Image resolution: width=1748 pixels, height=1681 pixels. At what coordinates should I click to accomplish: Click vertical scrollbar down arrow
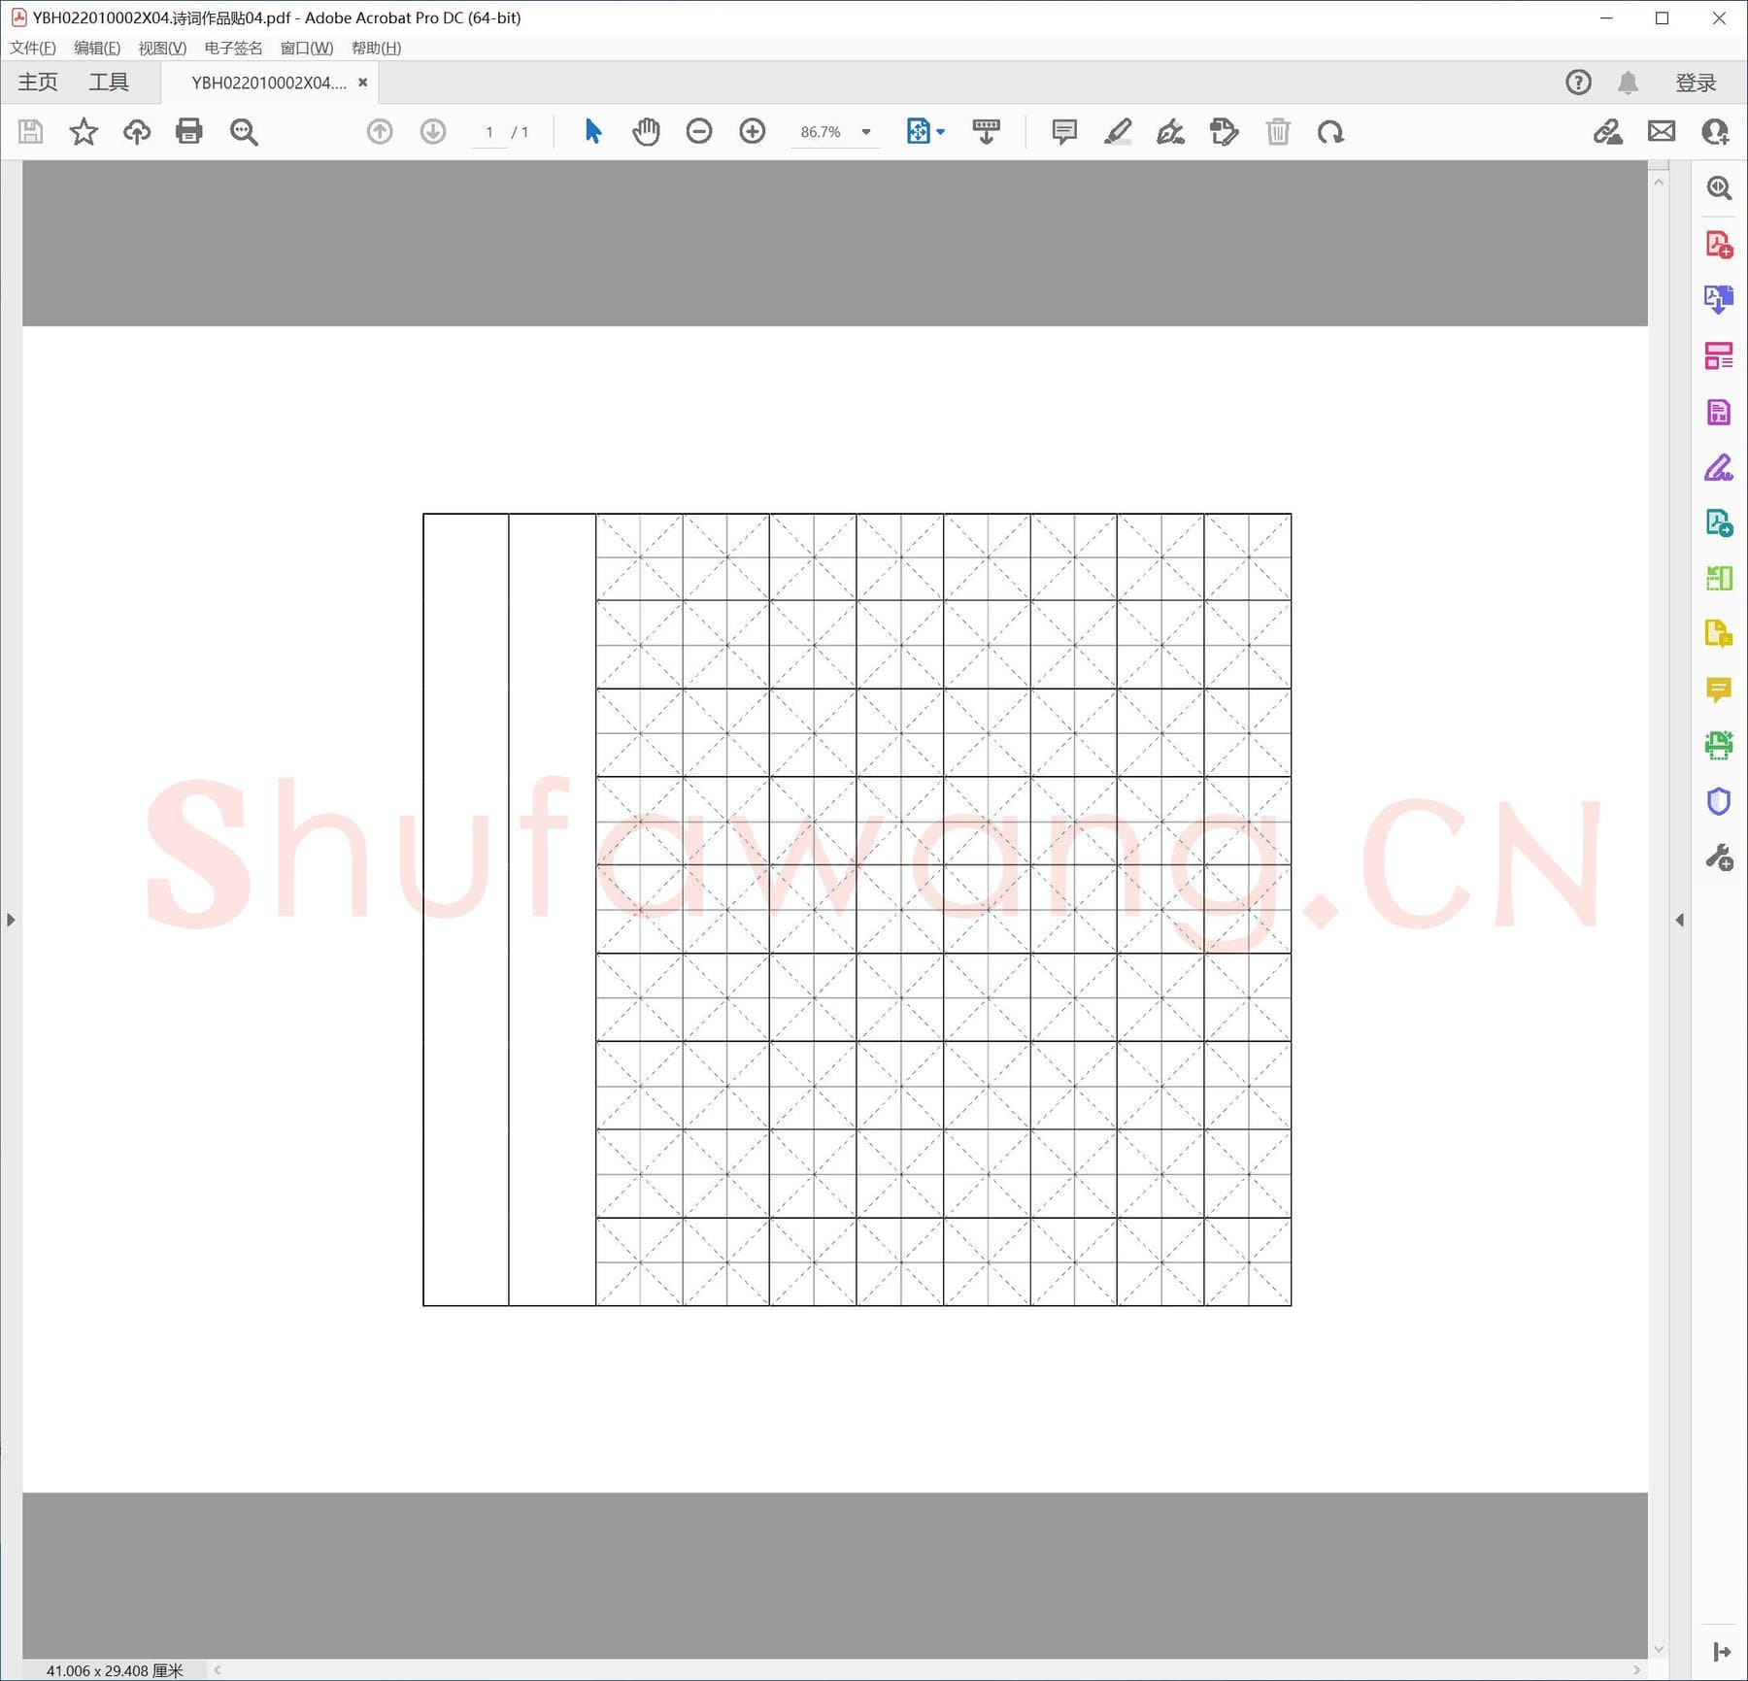tap(1659, 1648)
